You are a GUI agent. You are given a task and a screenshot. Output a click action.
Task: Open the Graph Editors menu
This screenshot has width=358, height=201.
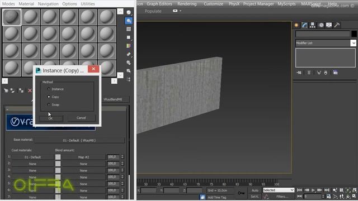(159, 4)
